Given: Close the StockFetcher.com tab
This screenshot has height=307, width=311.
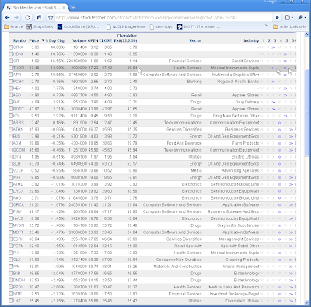Looking at the screenshot, I should point(63,8).
